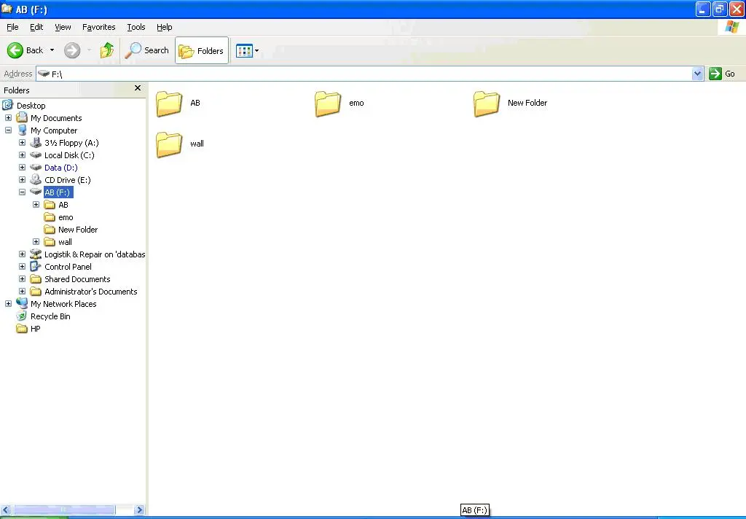Open the Views dropdown in toolbar
The width and height of the screenshot is (746, 519).
coord(248,51)
